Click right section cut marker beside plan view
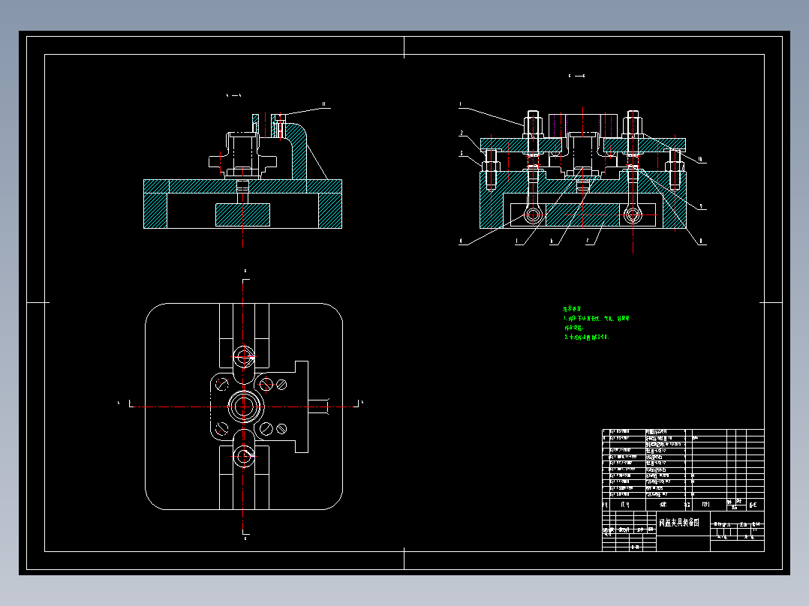The image size is (809, 606). coord(359,403)
